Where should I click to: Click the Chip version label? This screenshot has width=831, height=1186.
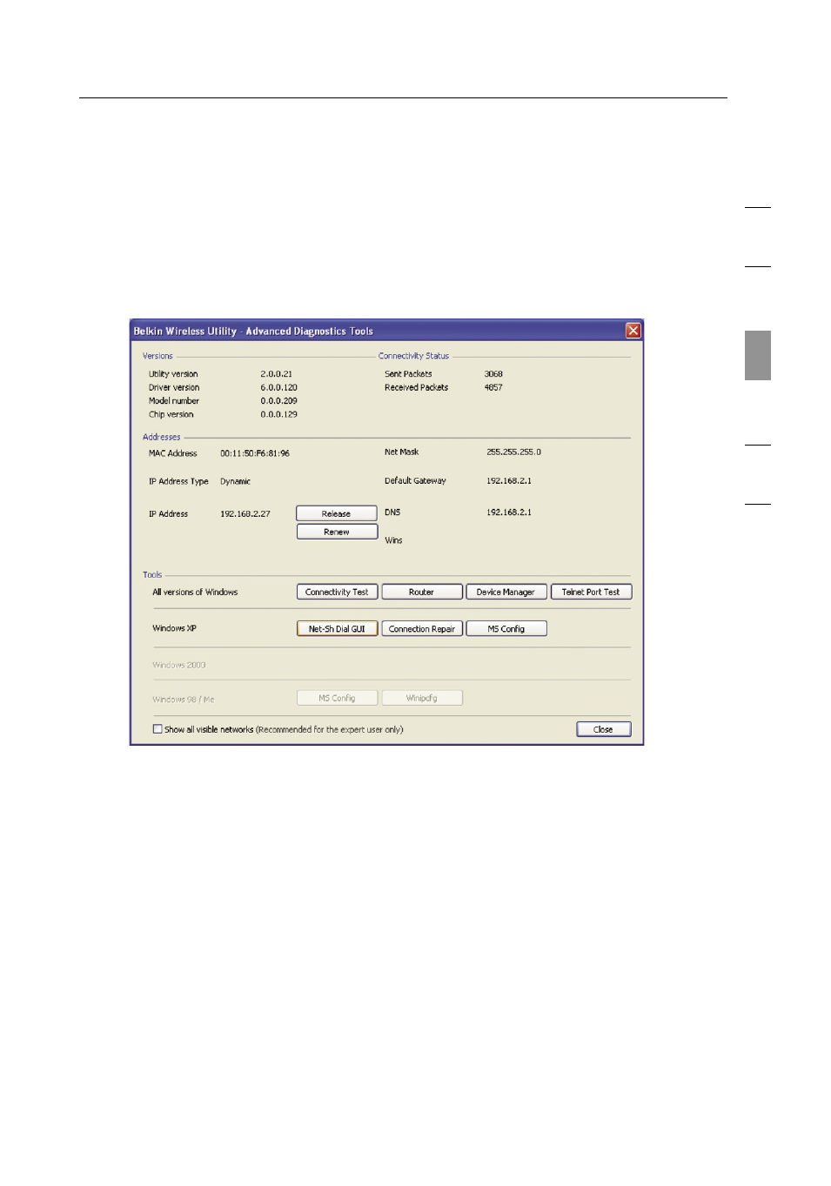171,415
